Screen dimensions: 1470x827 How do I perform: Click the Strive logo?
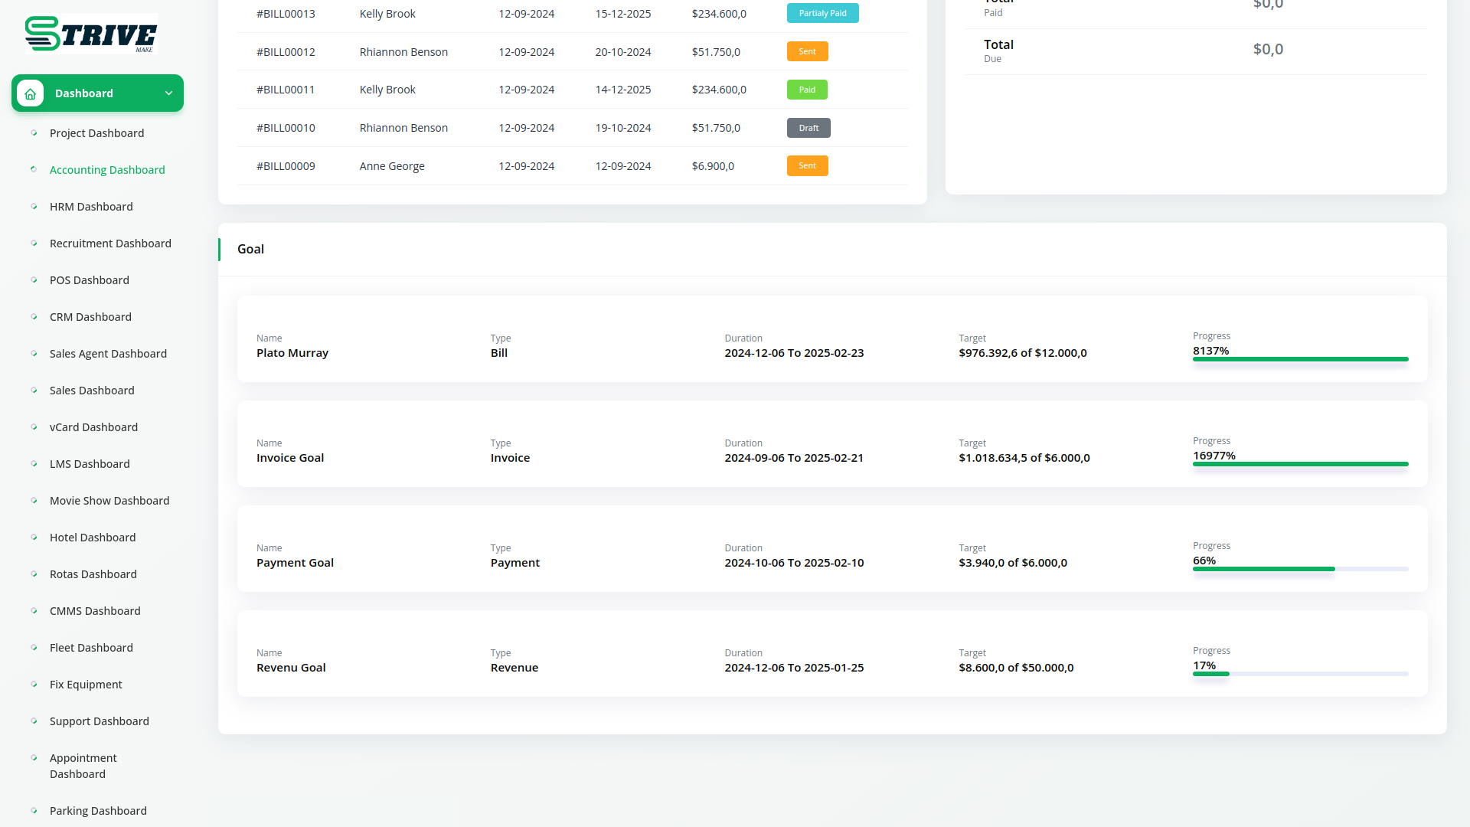[x=91, y=34]
